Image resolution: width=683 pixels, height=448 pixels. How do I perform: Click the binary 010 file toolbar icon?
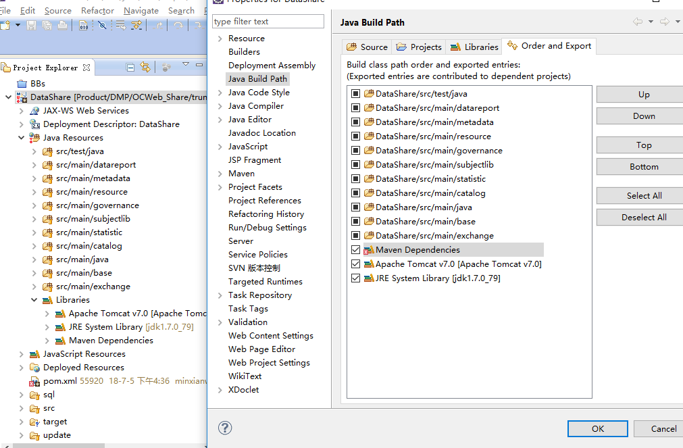pyautogui.click(x=84, y=26)
